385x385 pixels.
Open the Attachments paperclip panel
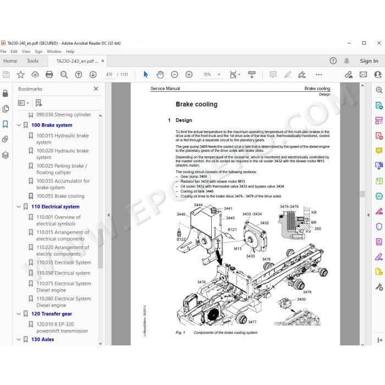(x=5, y=139)
